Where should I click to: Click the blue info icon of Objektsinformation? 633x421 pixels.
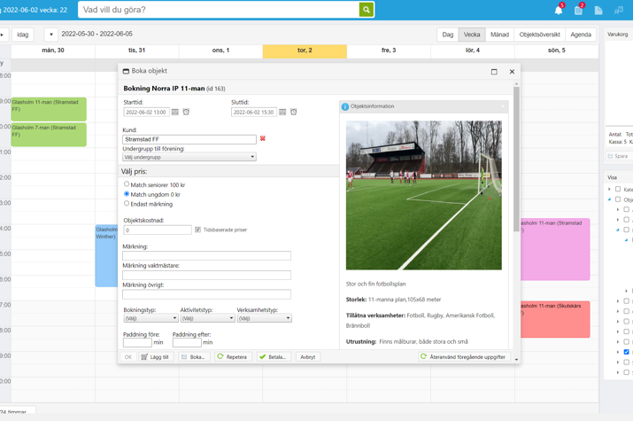[344, 106]
